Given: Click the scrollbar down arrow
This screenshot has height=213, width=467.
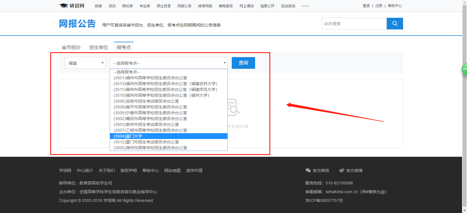Looking at the screenshot, I should click(x=465, y=210).
